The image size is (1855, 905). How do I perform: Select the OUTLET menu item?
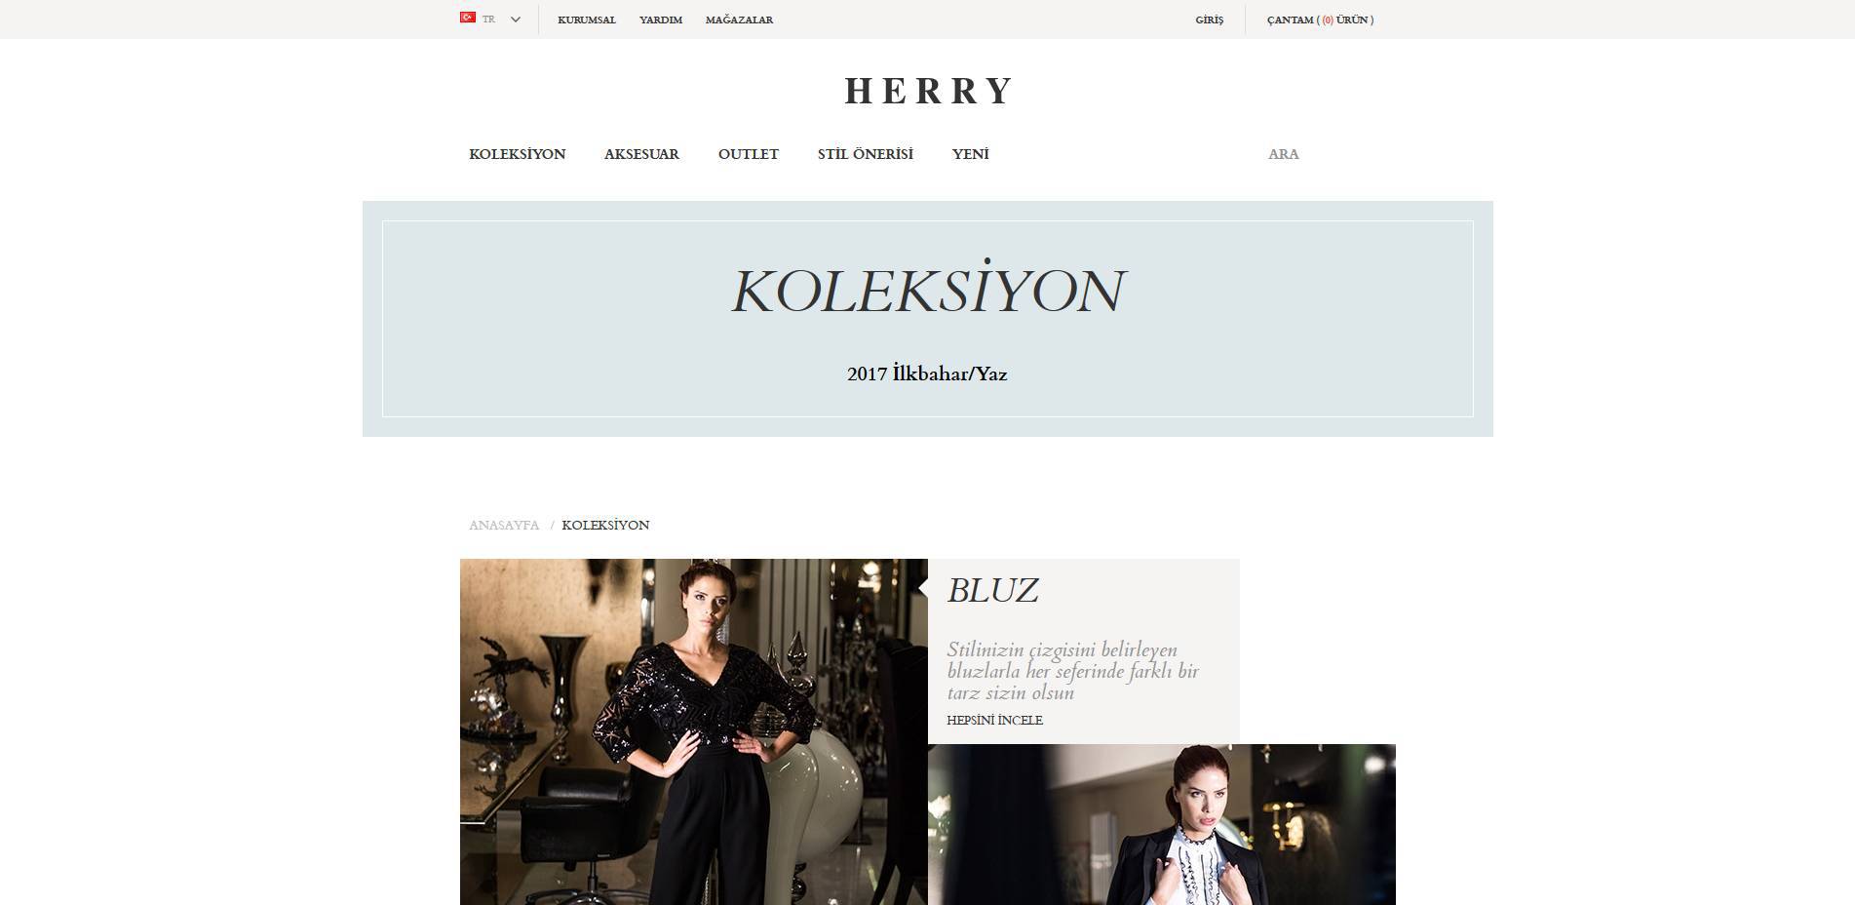click(749, 154)
